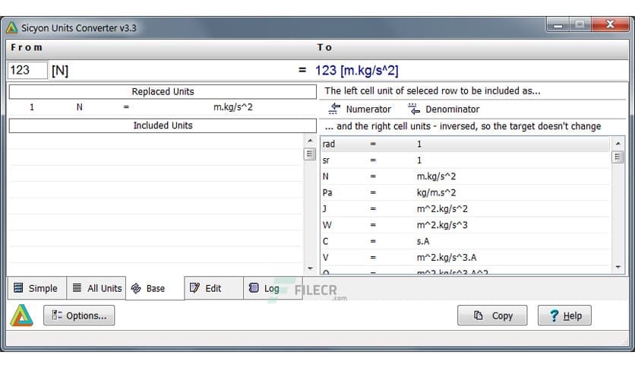Click the Numerator arrow icon
Screen dimensions: 635x368
(334, 109)
